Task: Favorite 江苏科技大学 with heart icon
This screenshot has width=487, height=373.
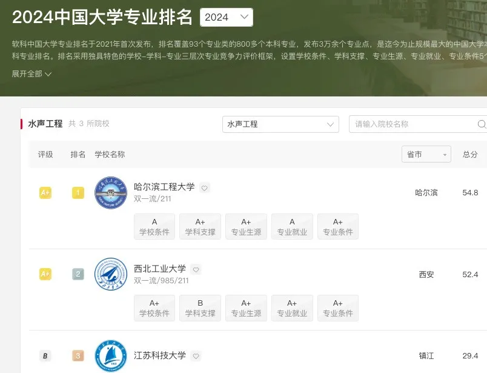Action: click(196, 356)
